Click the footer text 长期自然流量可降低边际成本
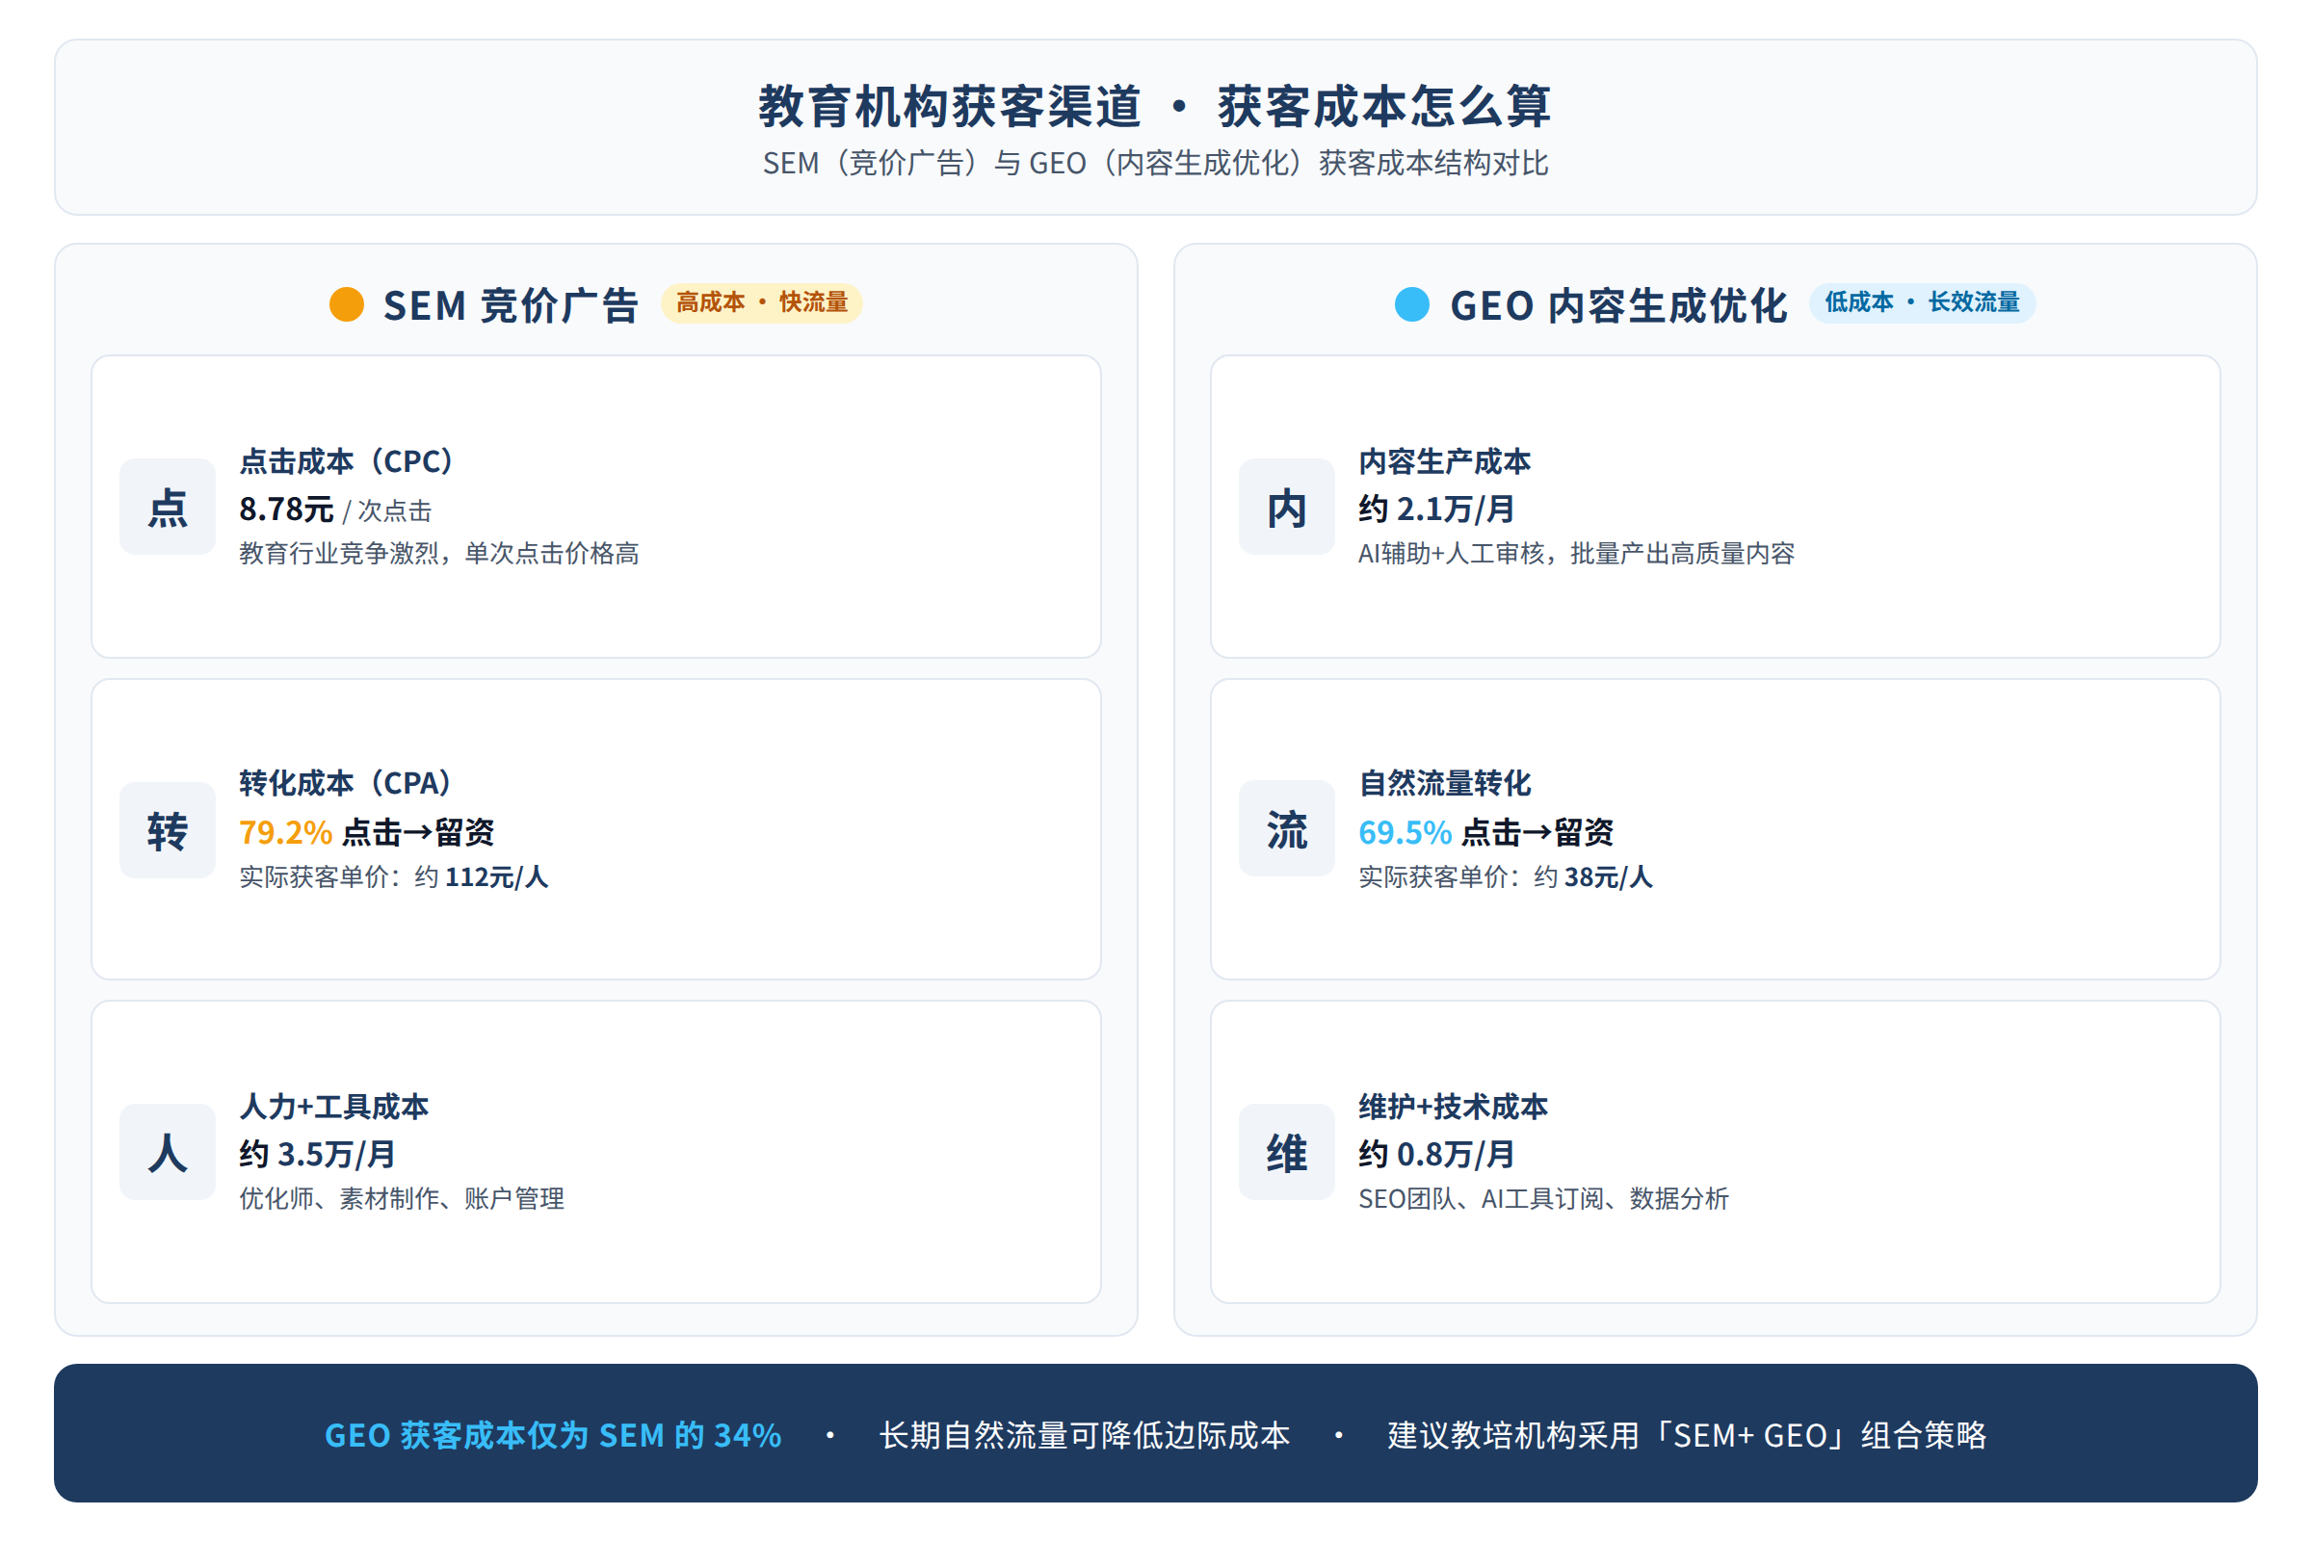 (x=1085, y=1436)
